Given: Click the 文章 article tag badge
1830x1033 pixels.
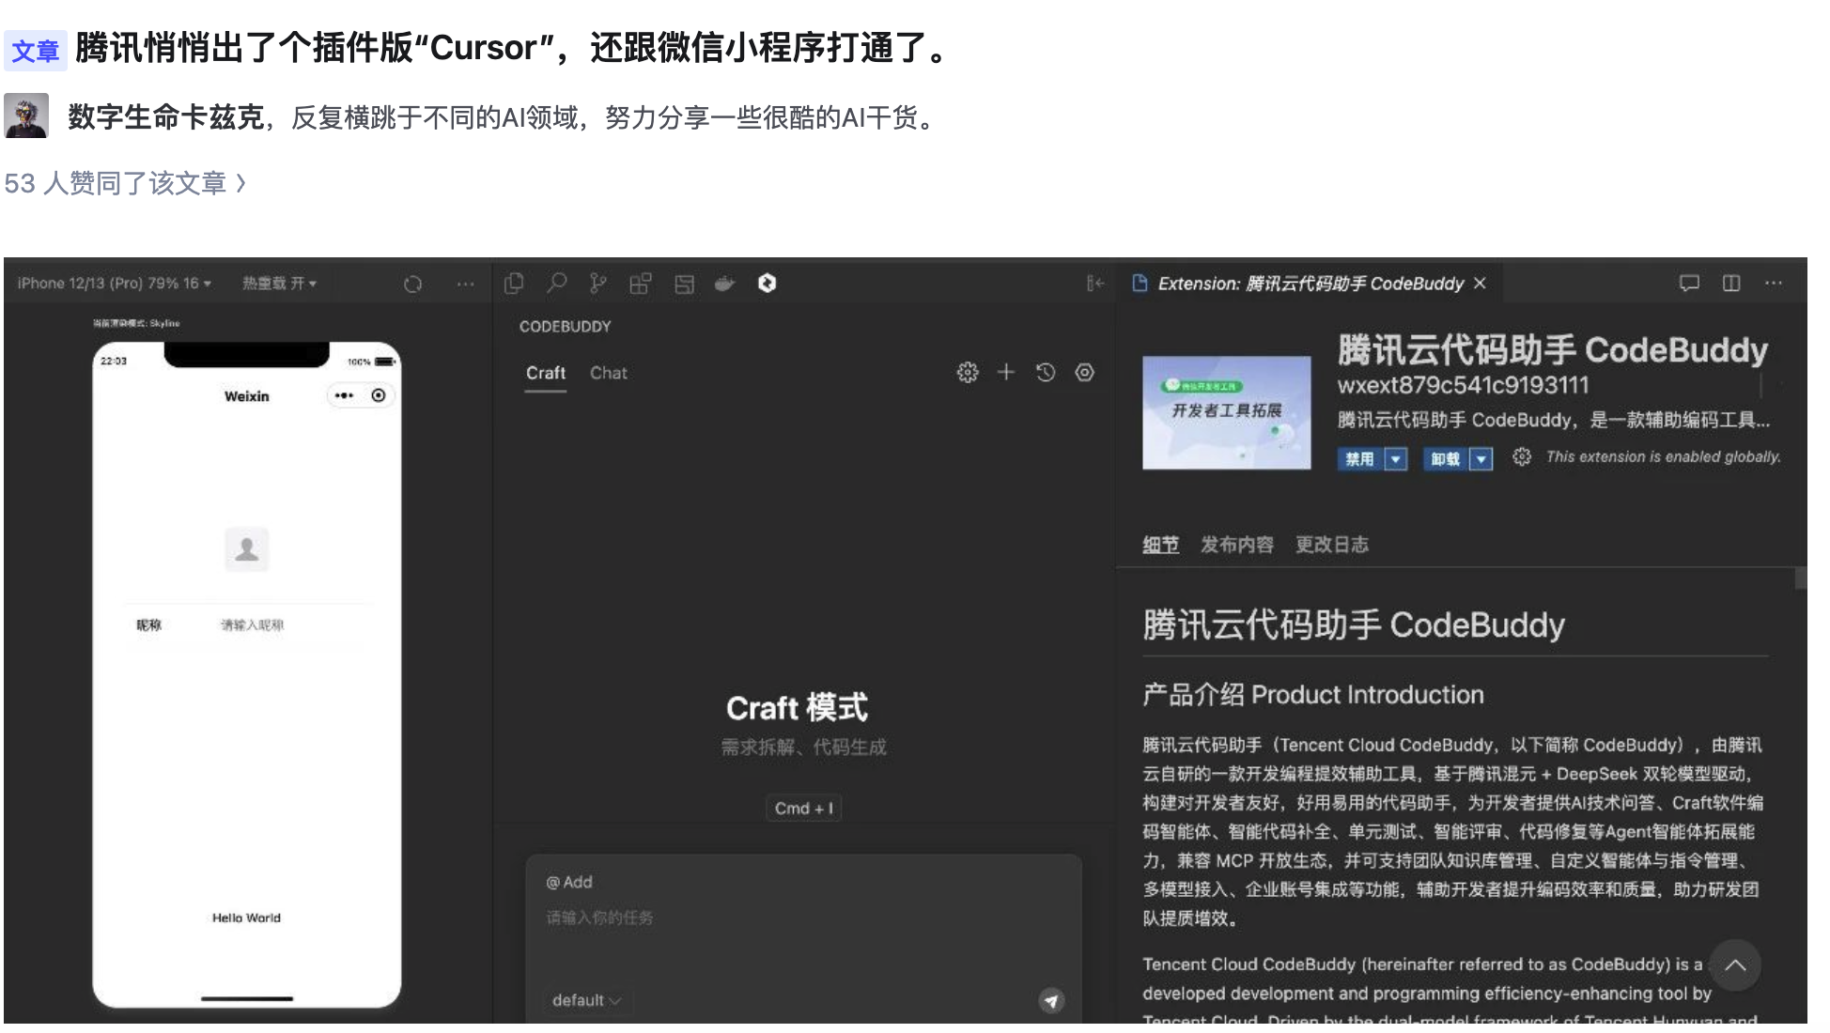Looking at the screenshot, I should pyautogui.click(x=36, y=51).
